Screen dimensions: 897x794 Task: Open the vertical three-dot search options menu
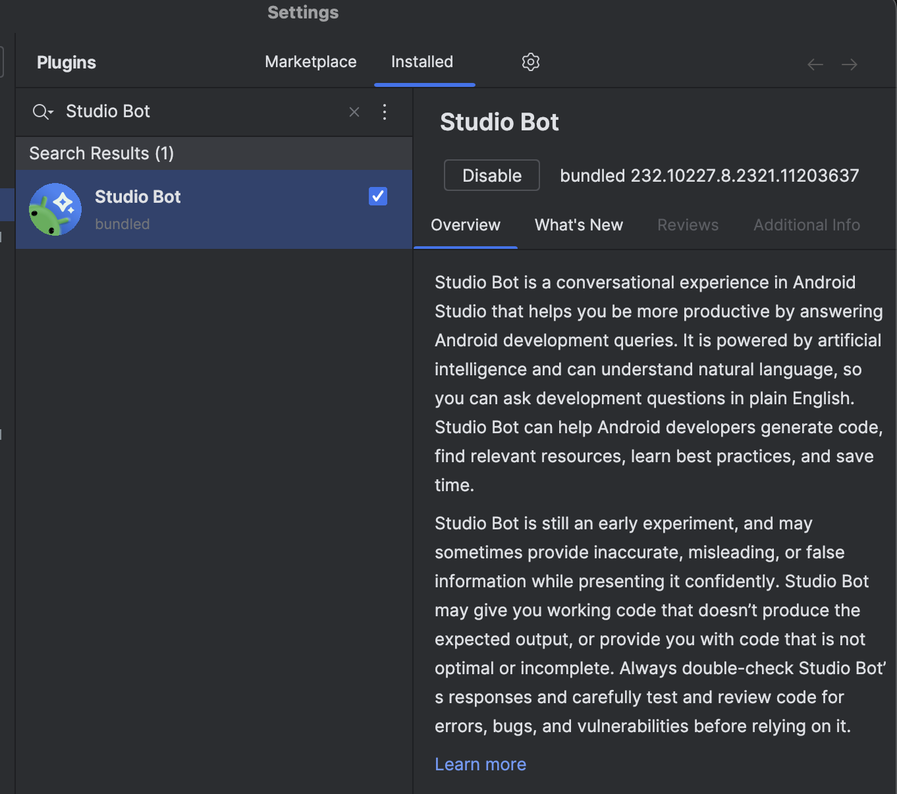(x=385, y=112)
